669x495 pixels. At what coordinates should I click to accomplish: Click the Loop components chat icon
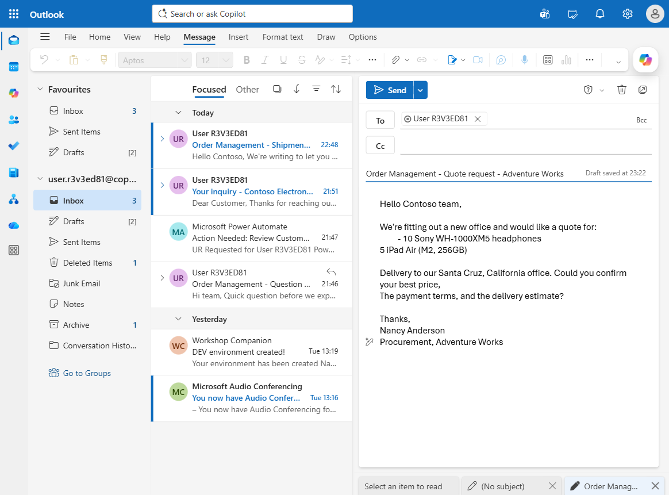[x=501, y=60]
